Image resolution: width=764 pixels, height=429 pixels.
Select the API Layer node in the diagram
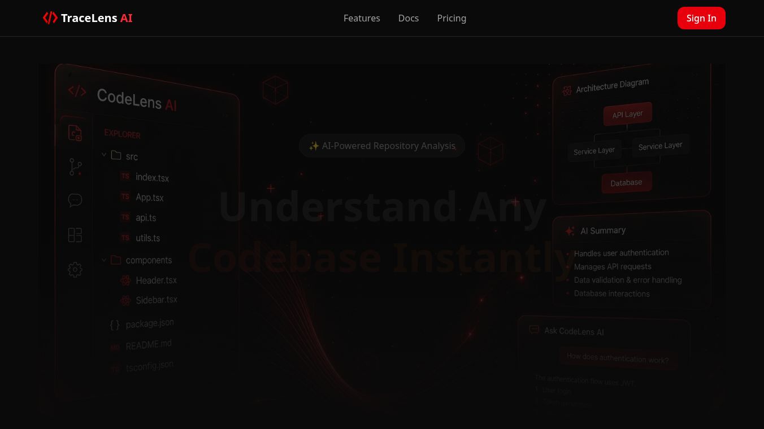click(628, 114)
